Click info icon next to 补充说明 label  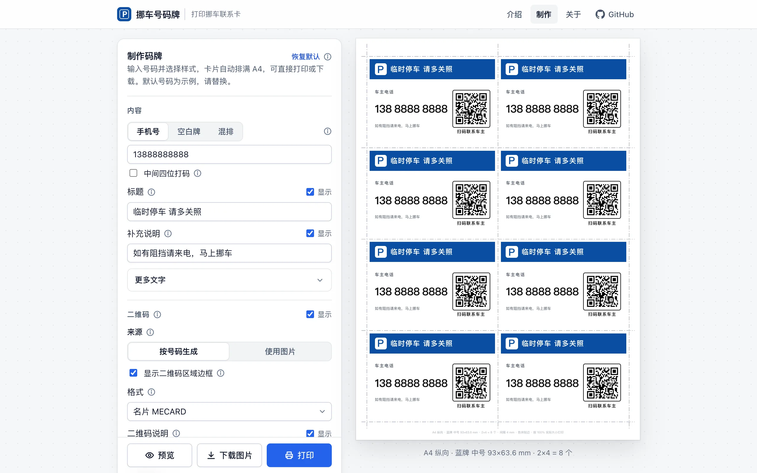[x=168, y=234]
